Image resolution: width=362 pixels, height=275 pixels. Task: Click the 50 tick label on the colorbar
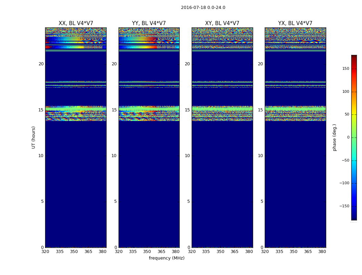click(347, 114)
